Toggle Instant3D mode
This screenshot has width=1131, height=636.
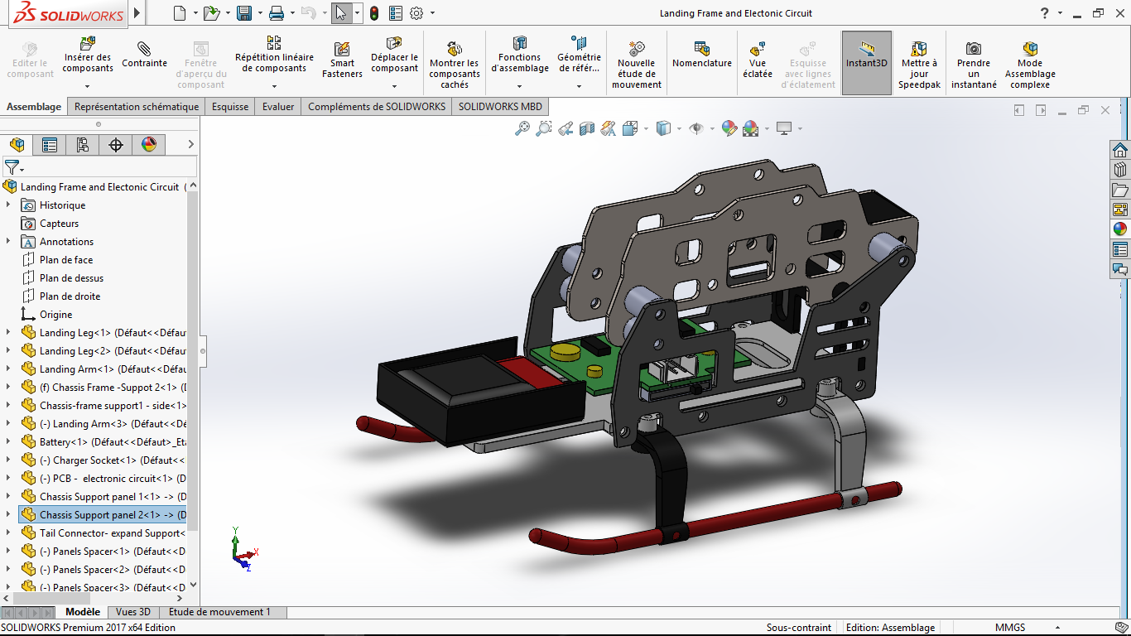point(867,63)
